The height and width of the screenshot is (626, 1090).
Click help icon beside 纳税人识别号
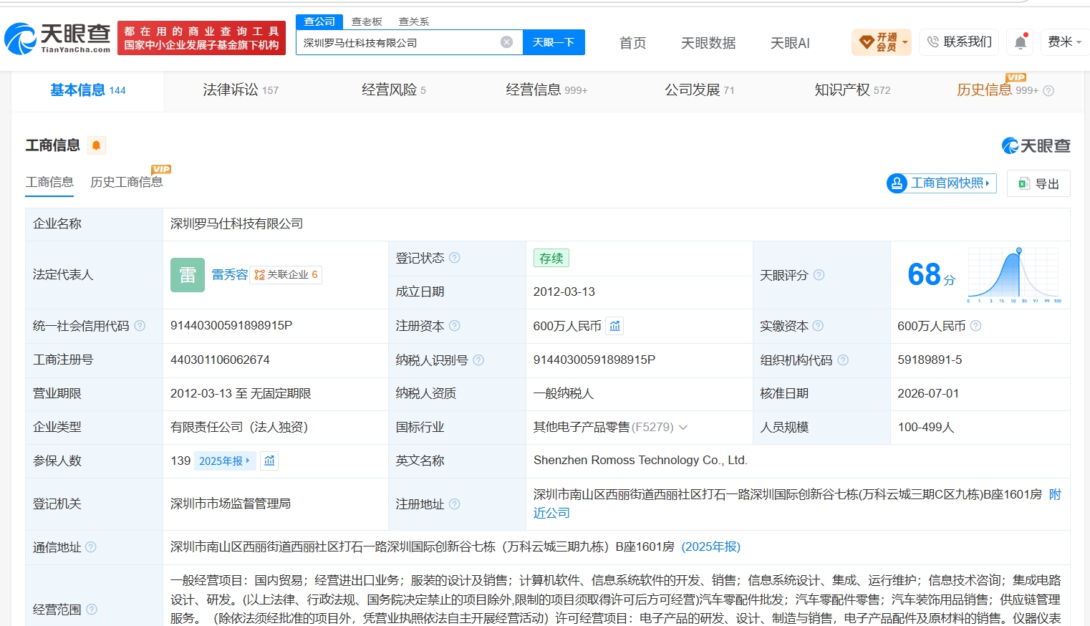pyautogui.click(x=478, y=360)
